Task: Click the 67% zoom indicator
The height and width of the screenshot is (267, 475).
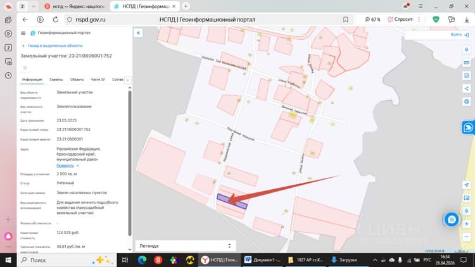Action: 372,20
